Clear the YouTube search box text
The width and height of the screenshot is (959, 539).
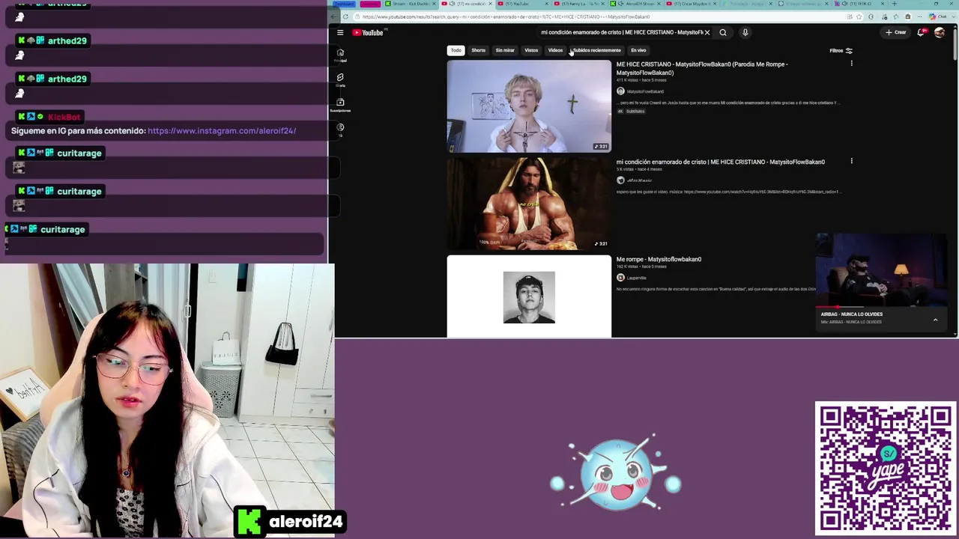pyautogui.click(x=707, y=32)
